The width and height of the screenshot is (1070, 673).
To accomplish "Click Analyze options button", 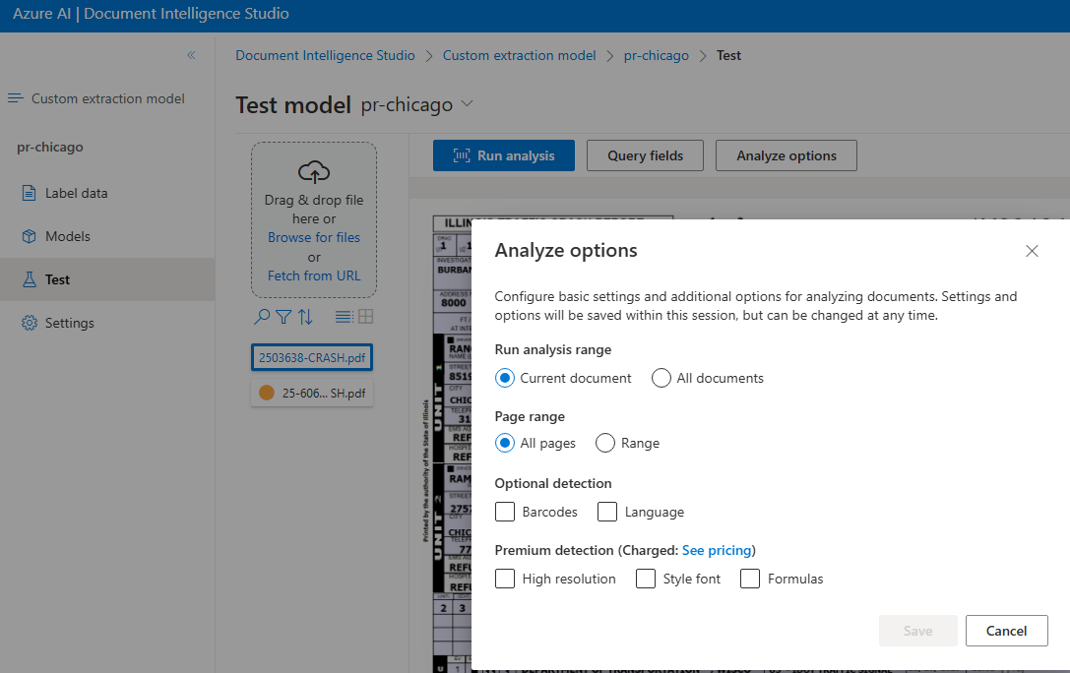I will (x=787, y=155).
